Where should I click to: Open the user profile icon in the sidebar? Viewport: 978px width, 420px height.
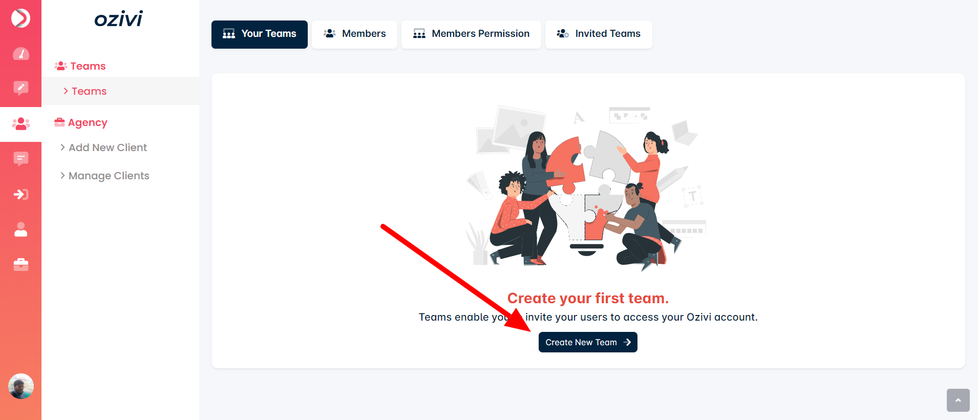point(20,229)
